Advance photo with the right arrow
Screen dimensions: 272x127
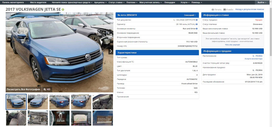pyautogui.click(x=111, y=51)
